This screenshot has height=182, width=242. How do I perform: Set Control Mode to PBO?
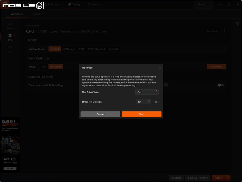click(x=82, y=49)
